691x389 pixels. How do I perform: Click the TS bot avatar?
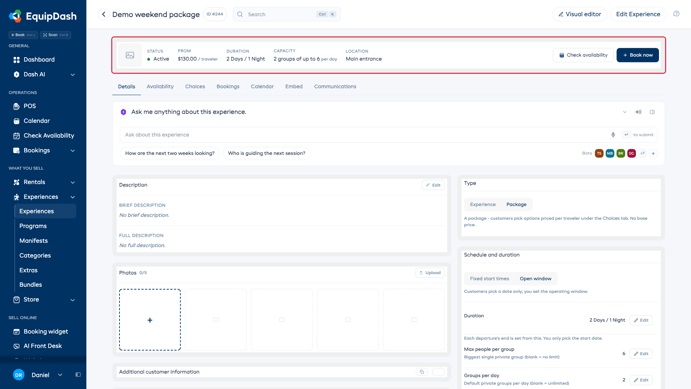(x=599, y=153)
